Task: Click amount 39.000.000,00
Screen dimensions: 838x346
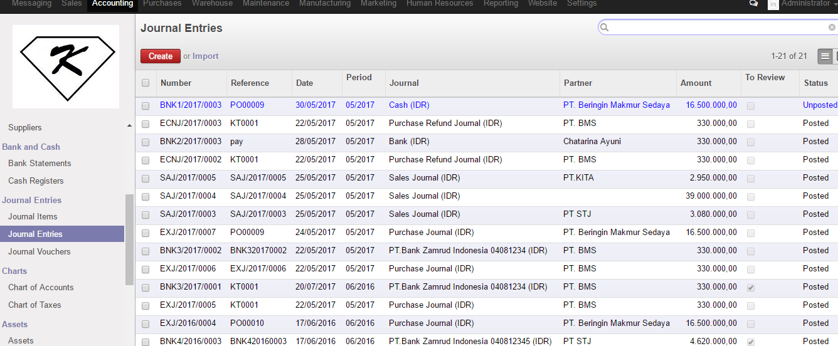Action: 711,196
